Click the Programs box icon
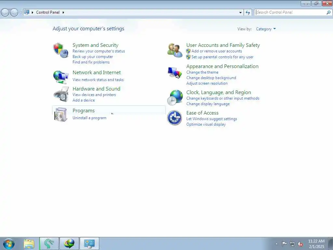 pos(61,114)
